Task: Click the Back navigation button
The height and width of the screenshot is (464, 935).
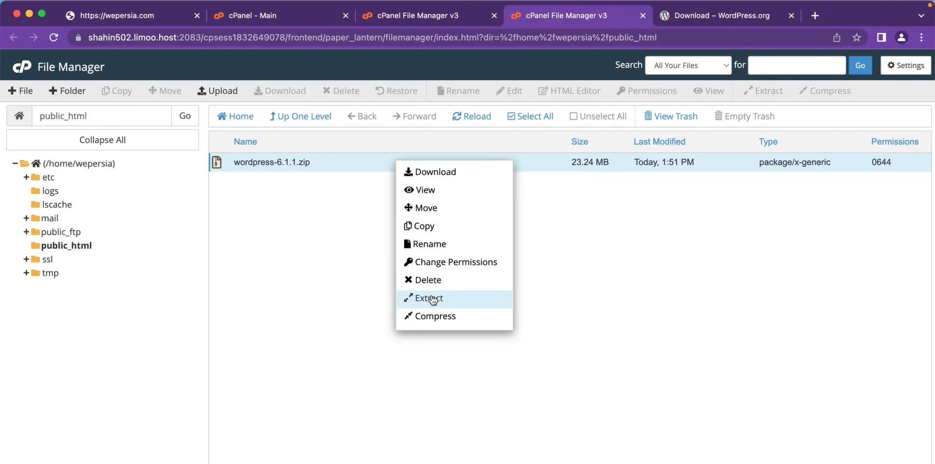Action: 362,116
